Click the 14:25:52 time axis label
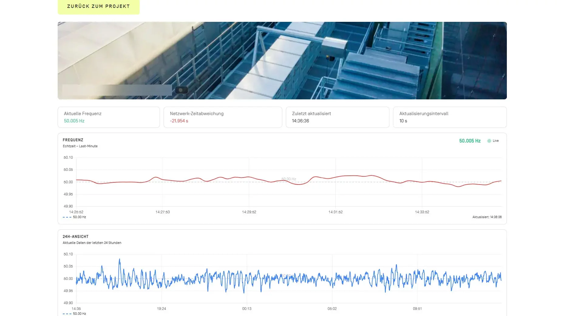 click(76, 212)
